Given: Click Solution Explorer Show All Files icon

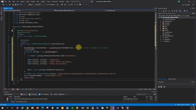Looking at the screenshot, I should [177, 11].
